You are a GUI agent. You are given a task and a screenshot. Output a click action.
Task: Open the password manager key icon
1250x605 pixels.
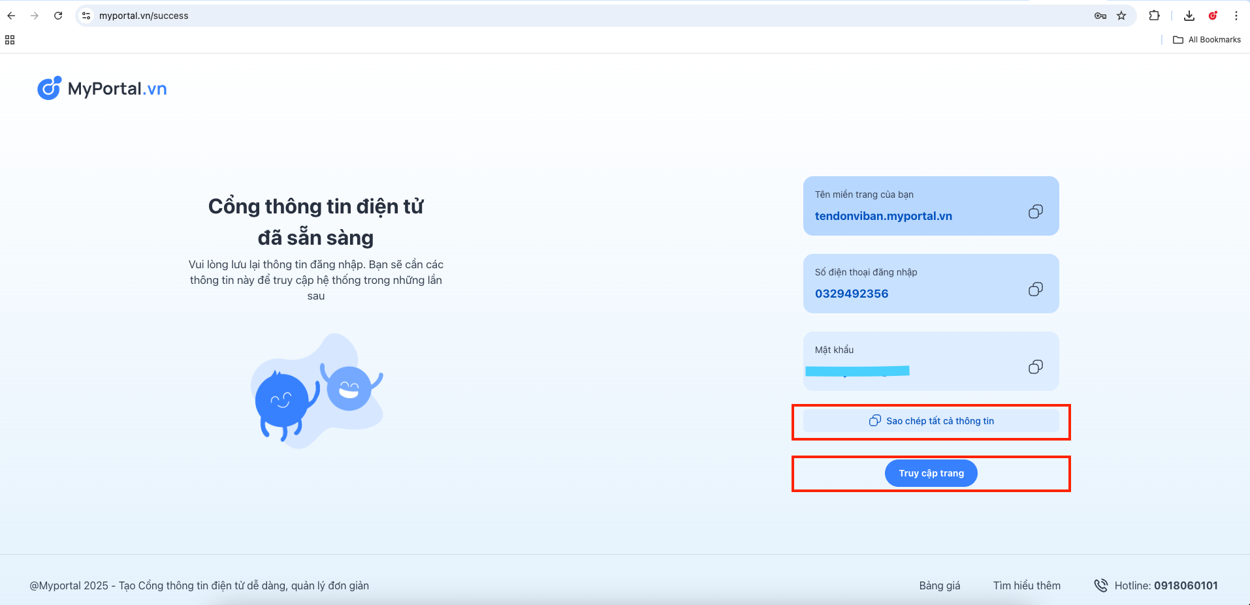click(1100, 16)
